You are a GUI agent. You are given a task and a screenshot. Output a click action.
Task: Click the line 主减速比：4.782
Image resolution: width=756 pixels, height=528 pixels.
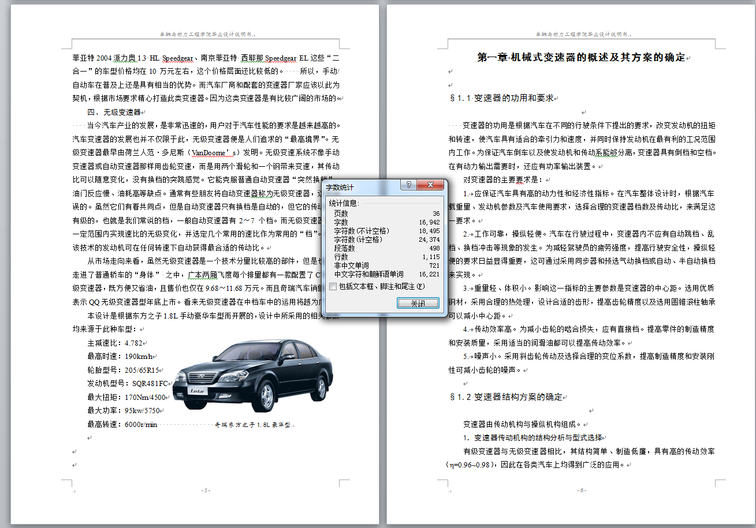[x=115, y=343]
